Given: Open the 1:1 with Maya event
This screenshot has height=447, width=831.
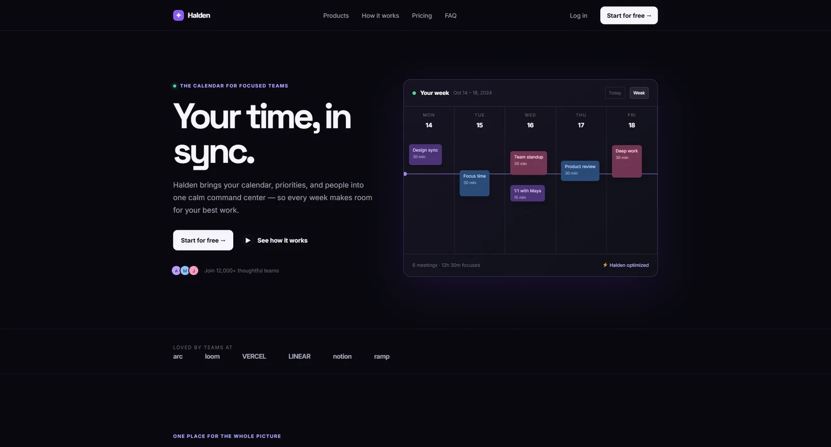Looking at the screenshot, I should (x=528, y=193).
